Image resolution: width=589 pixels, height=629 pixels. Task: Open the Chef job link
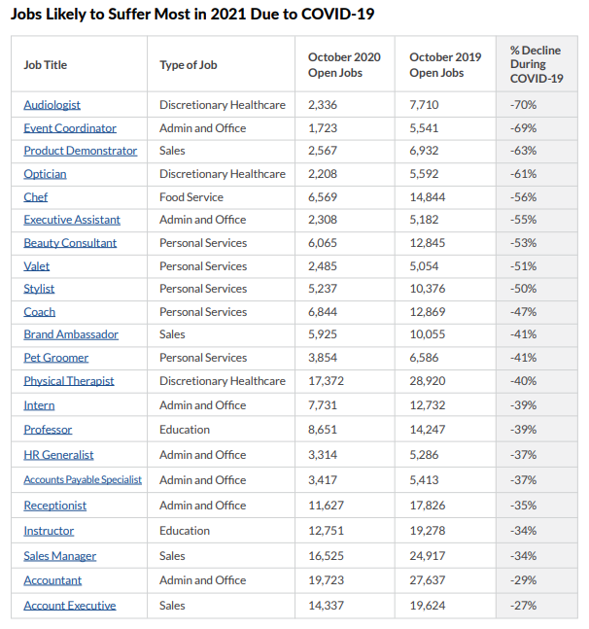coord(35,197)
